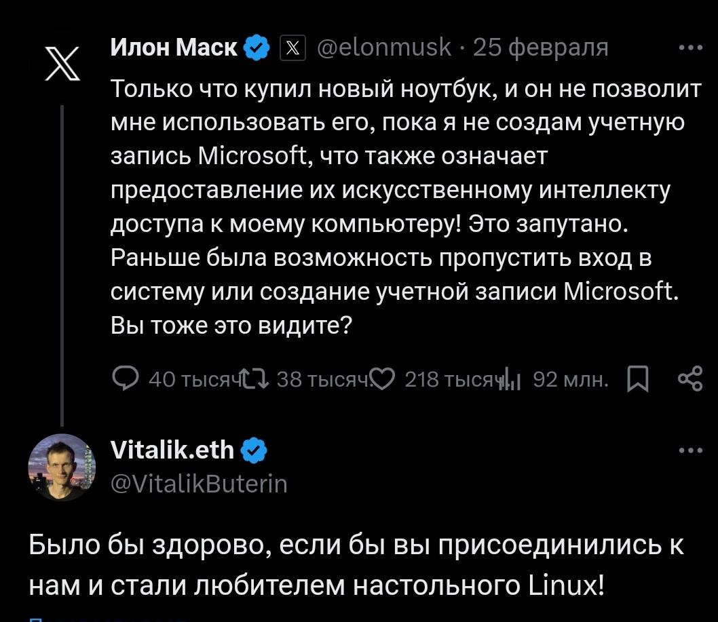Viewport: 718px width, 622px height.
Task: Click Vitalik's profile photo
Action: (62, 467)
